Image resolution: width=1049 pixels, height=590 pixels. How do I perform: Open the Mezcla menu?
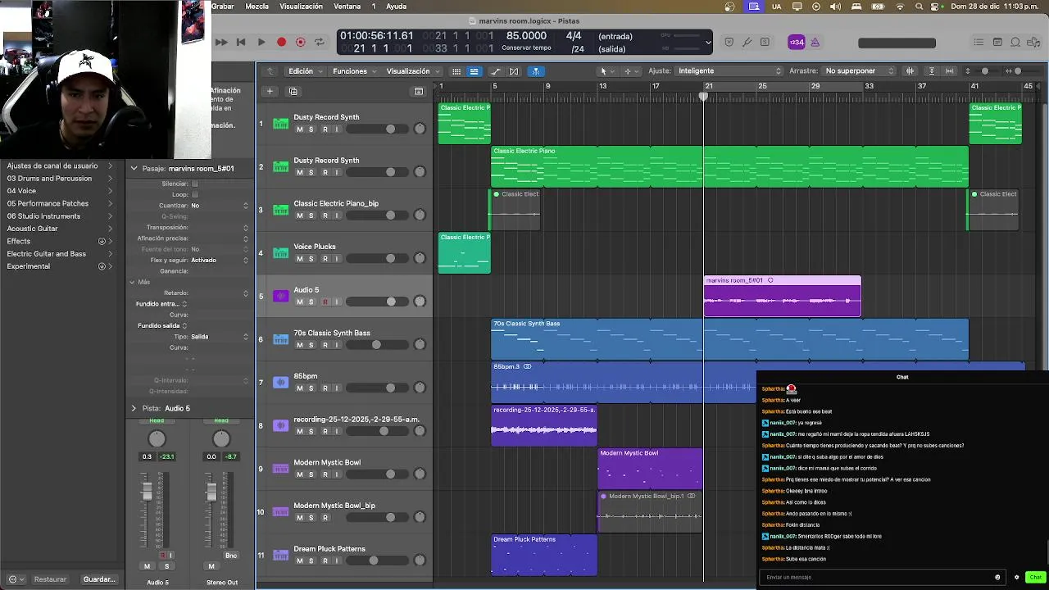coord(257,7)
